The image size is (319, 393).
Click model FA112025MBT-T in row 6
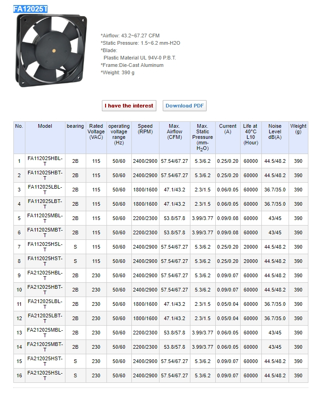45,232
